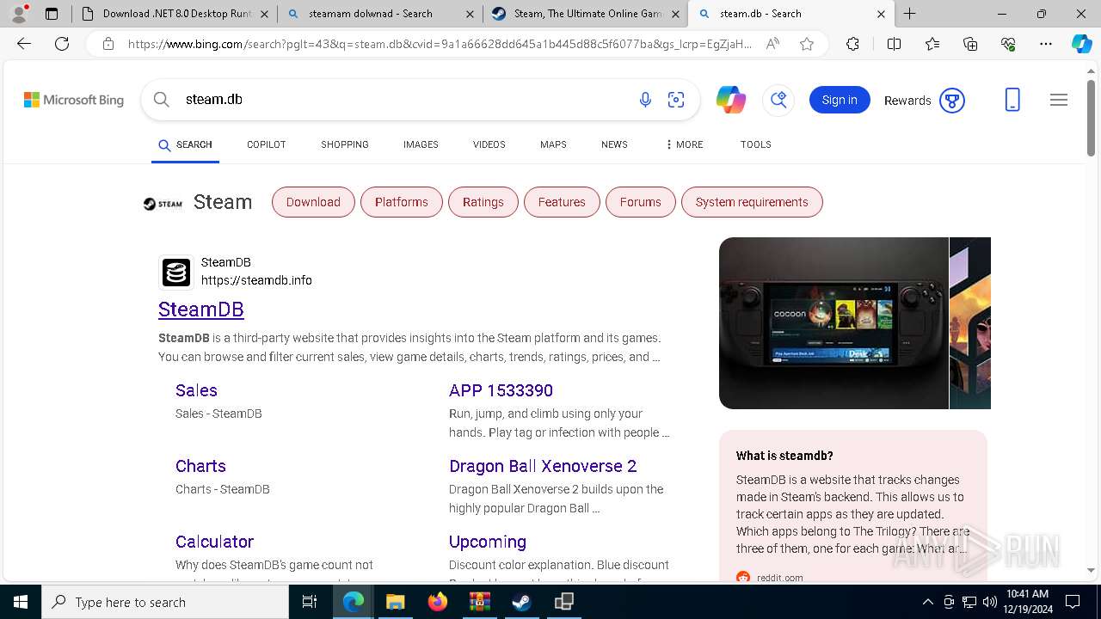The width and height of the screenshot is (1101, 619).
Task: Click the Steam Deck image thumbnail
Action: 833,323
